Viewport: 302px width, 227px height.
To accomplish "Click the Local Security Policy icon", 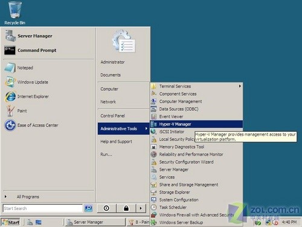I will (153, 139).
